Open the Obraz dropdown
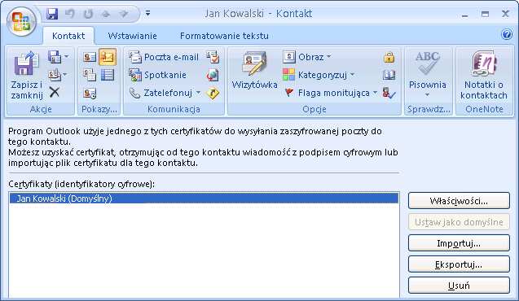Screen dimensions: 519x301 307,57
